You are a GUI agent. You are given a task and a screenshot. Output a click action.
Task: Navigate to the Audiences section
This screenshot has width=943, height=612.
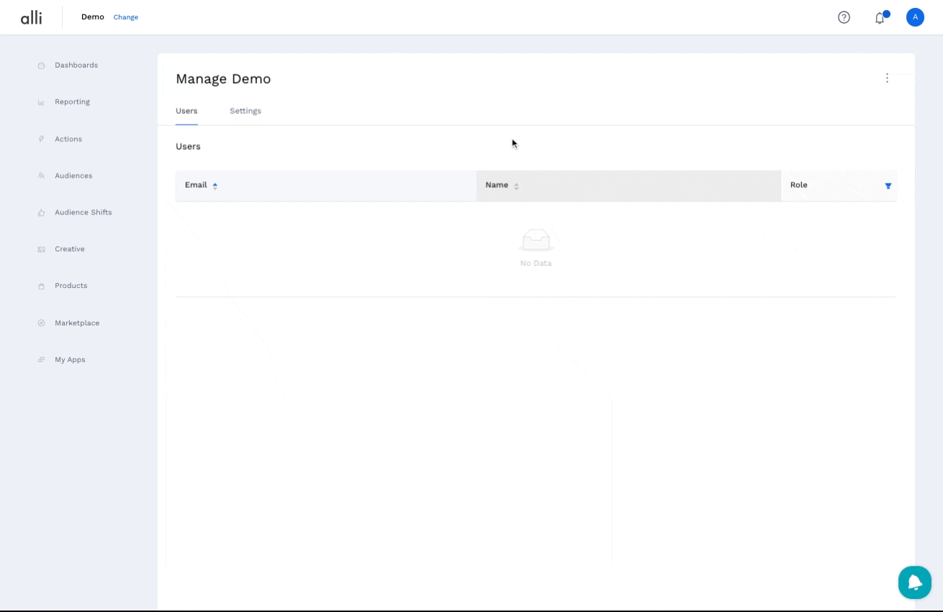pyautogui.click(x=73, y=176)
